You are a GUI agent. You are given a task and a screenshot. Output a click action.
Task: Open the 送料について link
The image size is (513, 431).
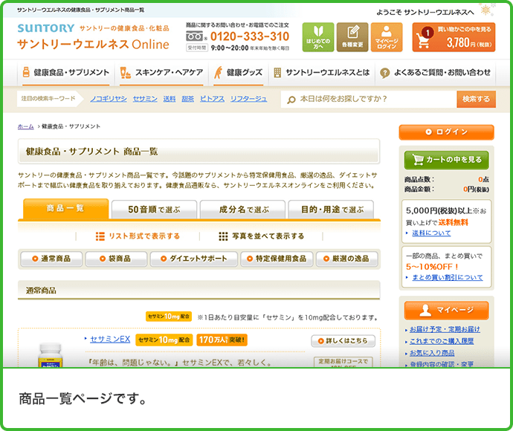pyautogui.click(x=431, y=233)
